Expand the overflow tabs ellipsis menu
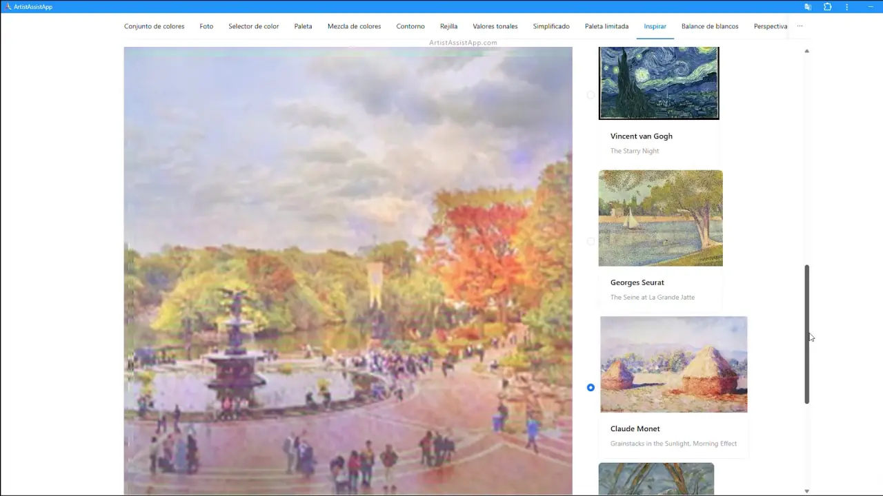This screenshot has height=496, width=883. pos(800,26)
